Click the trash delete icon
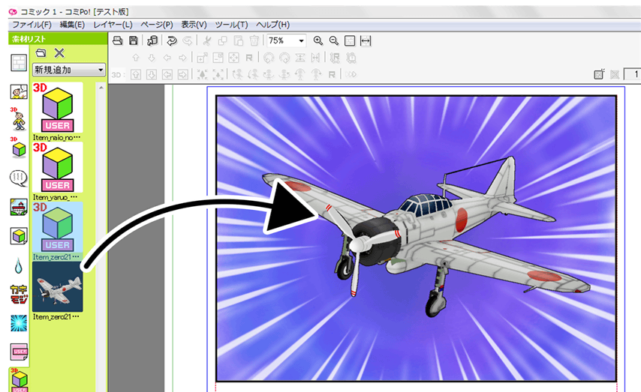Screen dimensions: 641x392 pos(254,40)
